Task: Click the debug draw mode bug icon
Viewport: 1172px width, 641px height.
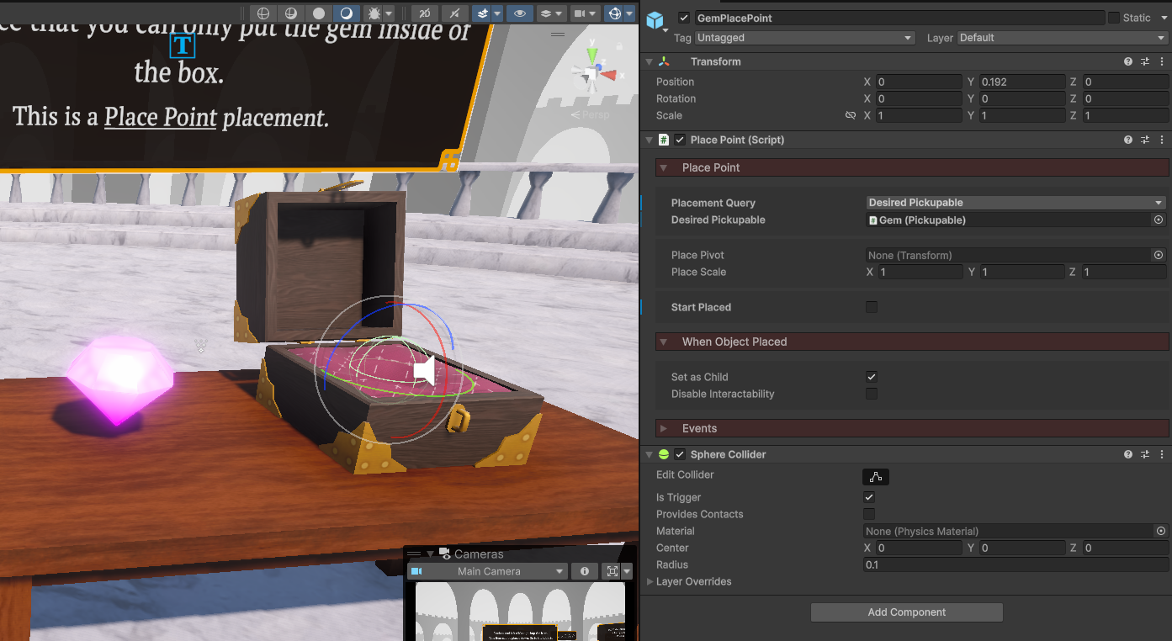Action: click(374, 13)
